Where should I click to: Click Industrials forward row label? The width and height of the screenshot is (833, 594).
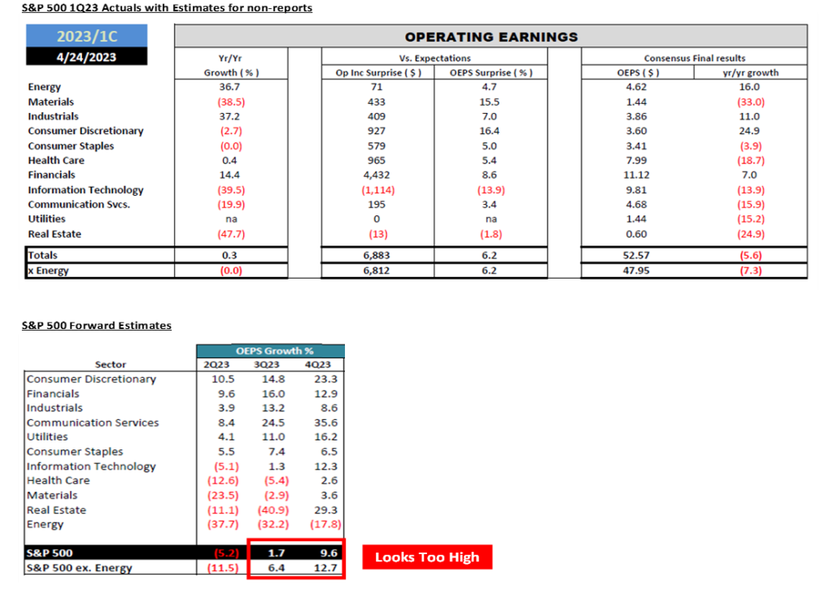(x=55, y=408)
